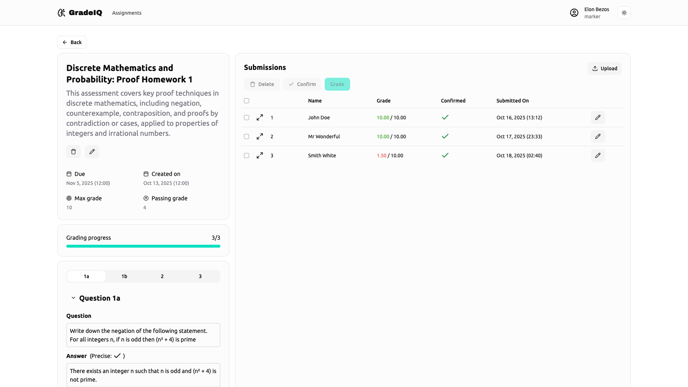Click the GradeIQ logo icon
This screenshot has width=688, height=387.
[x=62, y=13]
